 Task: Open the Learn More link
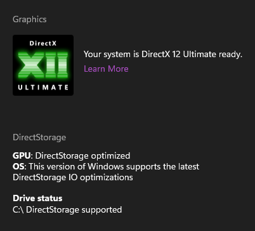pos(106,69)
